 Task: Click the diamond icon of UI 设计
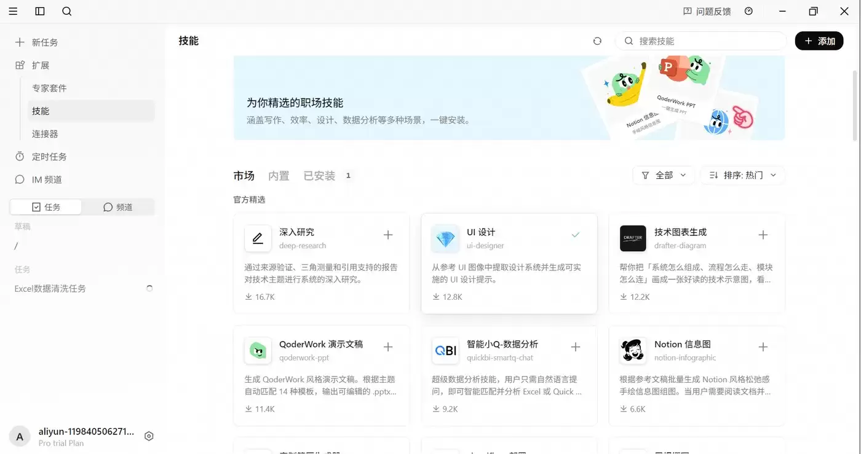coord(445,238)
